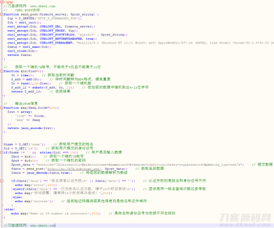Click the $ip = $_SERVER['HTTP_X_FORWARDED_FOR'] line
Screen dimensions: 274x228
(45, 18)
